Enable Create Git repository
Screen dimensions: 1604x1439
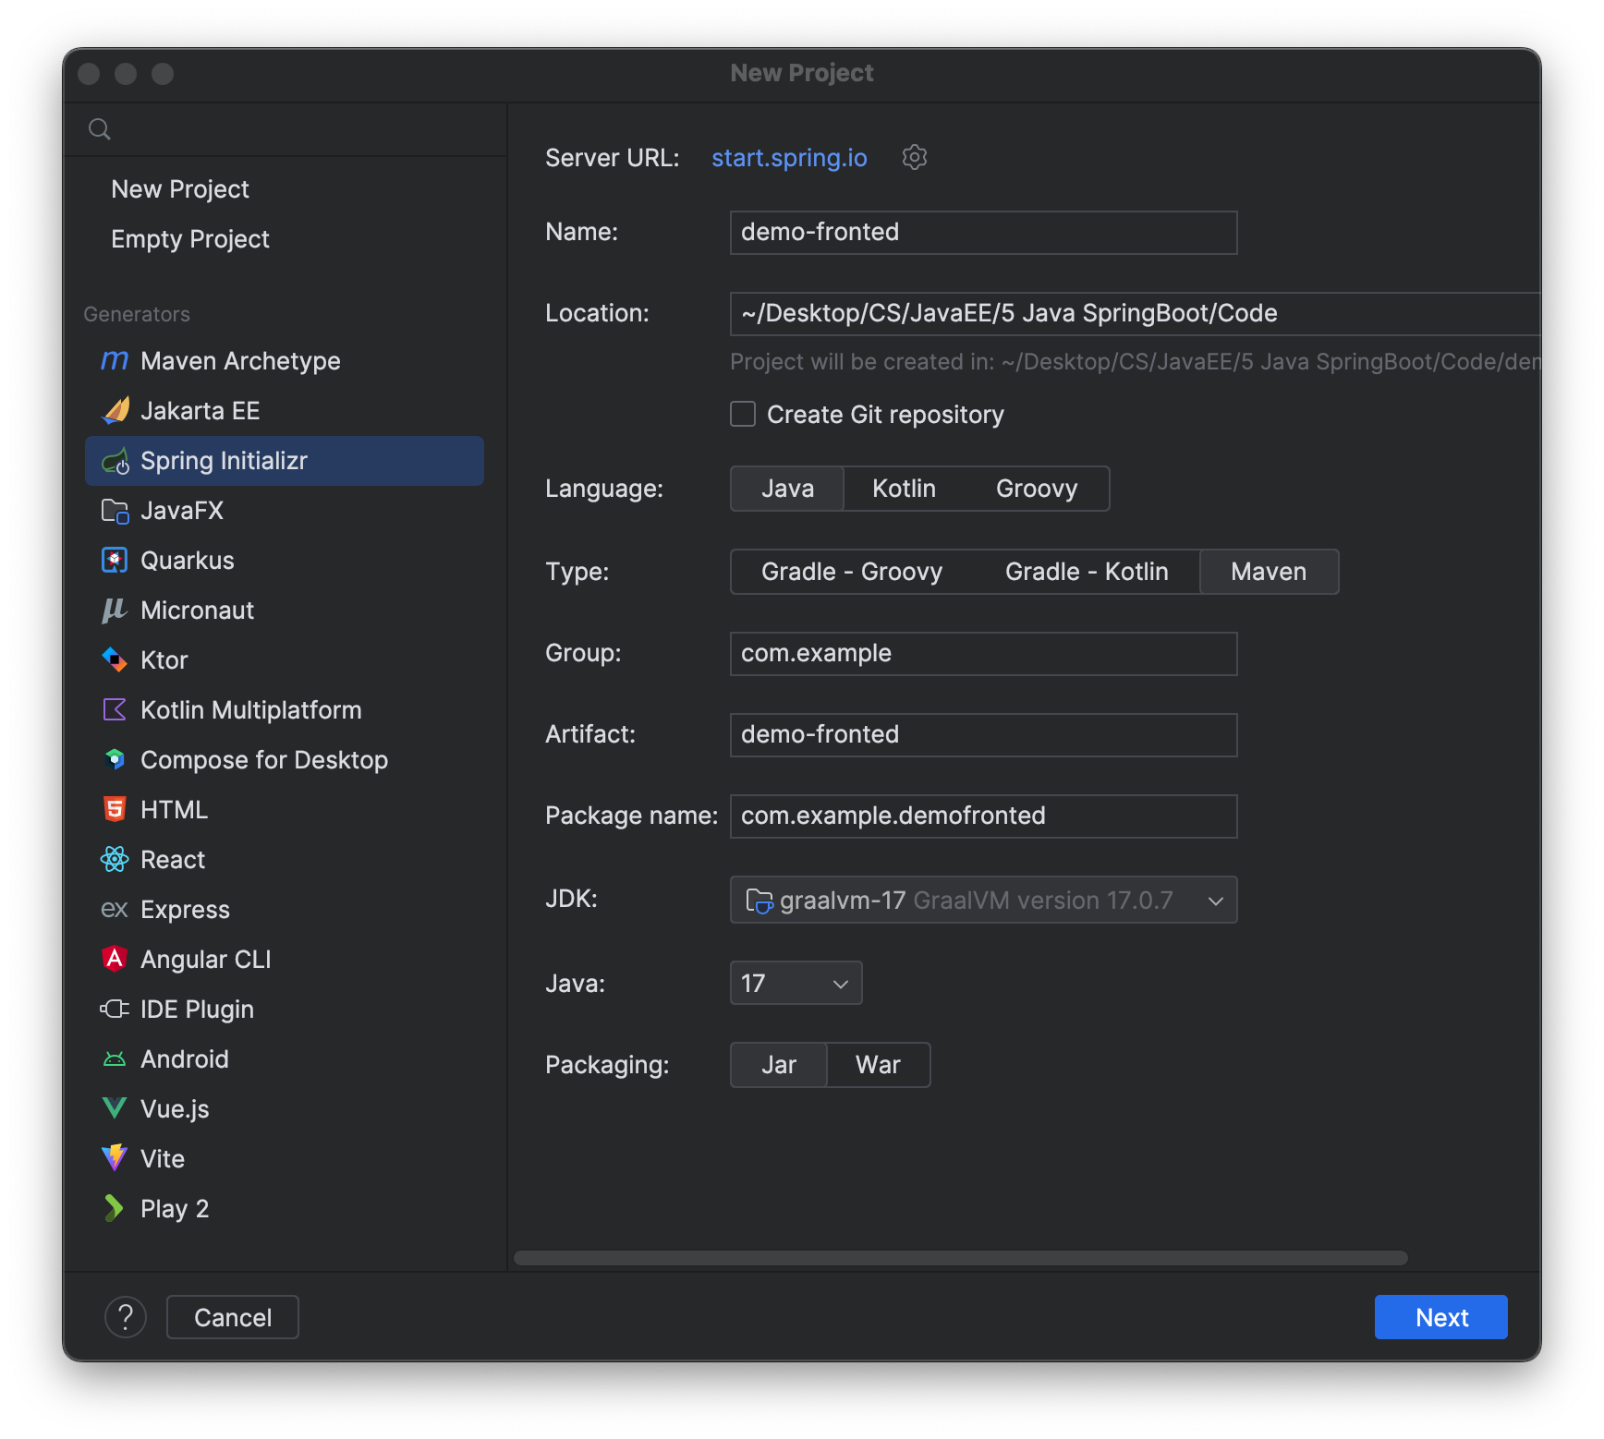click(x=742, y=414)
